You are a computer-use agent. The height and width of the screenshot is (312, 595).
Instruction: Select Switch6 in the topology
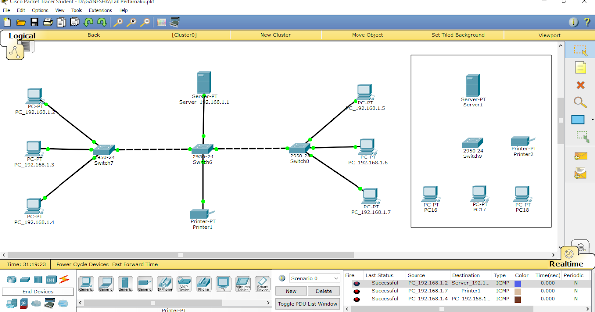[202, 149]
